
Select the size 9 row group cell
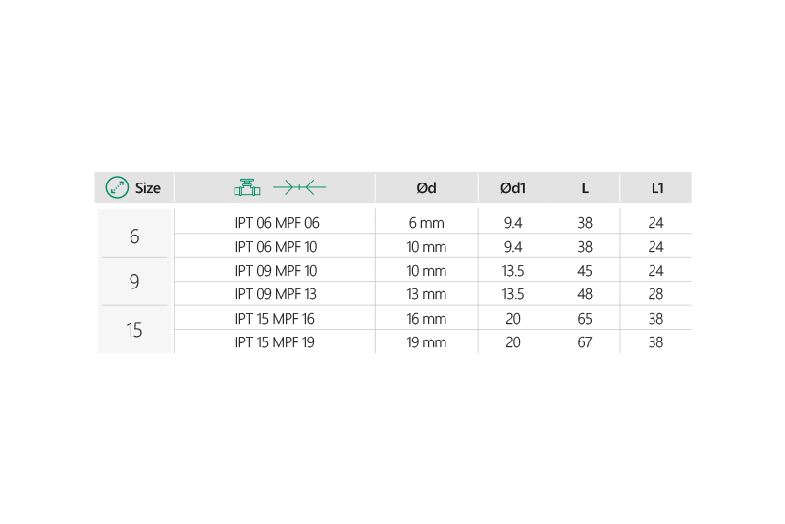pos(134,283)
